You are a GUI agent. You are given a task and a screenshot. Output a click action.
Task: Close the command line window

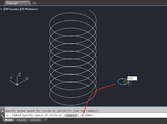[2, 111]
